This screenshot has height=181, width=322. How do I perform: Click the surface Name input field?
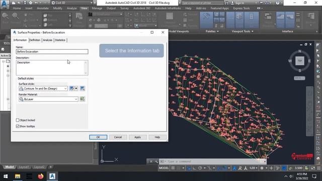point(52,52)
